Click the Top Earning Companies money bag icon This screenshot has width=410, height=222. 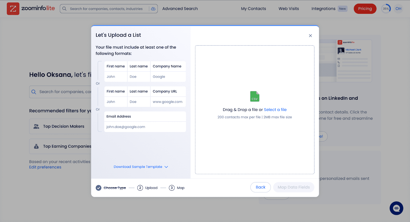[x=36, y=146]
